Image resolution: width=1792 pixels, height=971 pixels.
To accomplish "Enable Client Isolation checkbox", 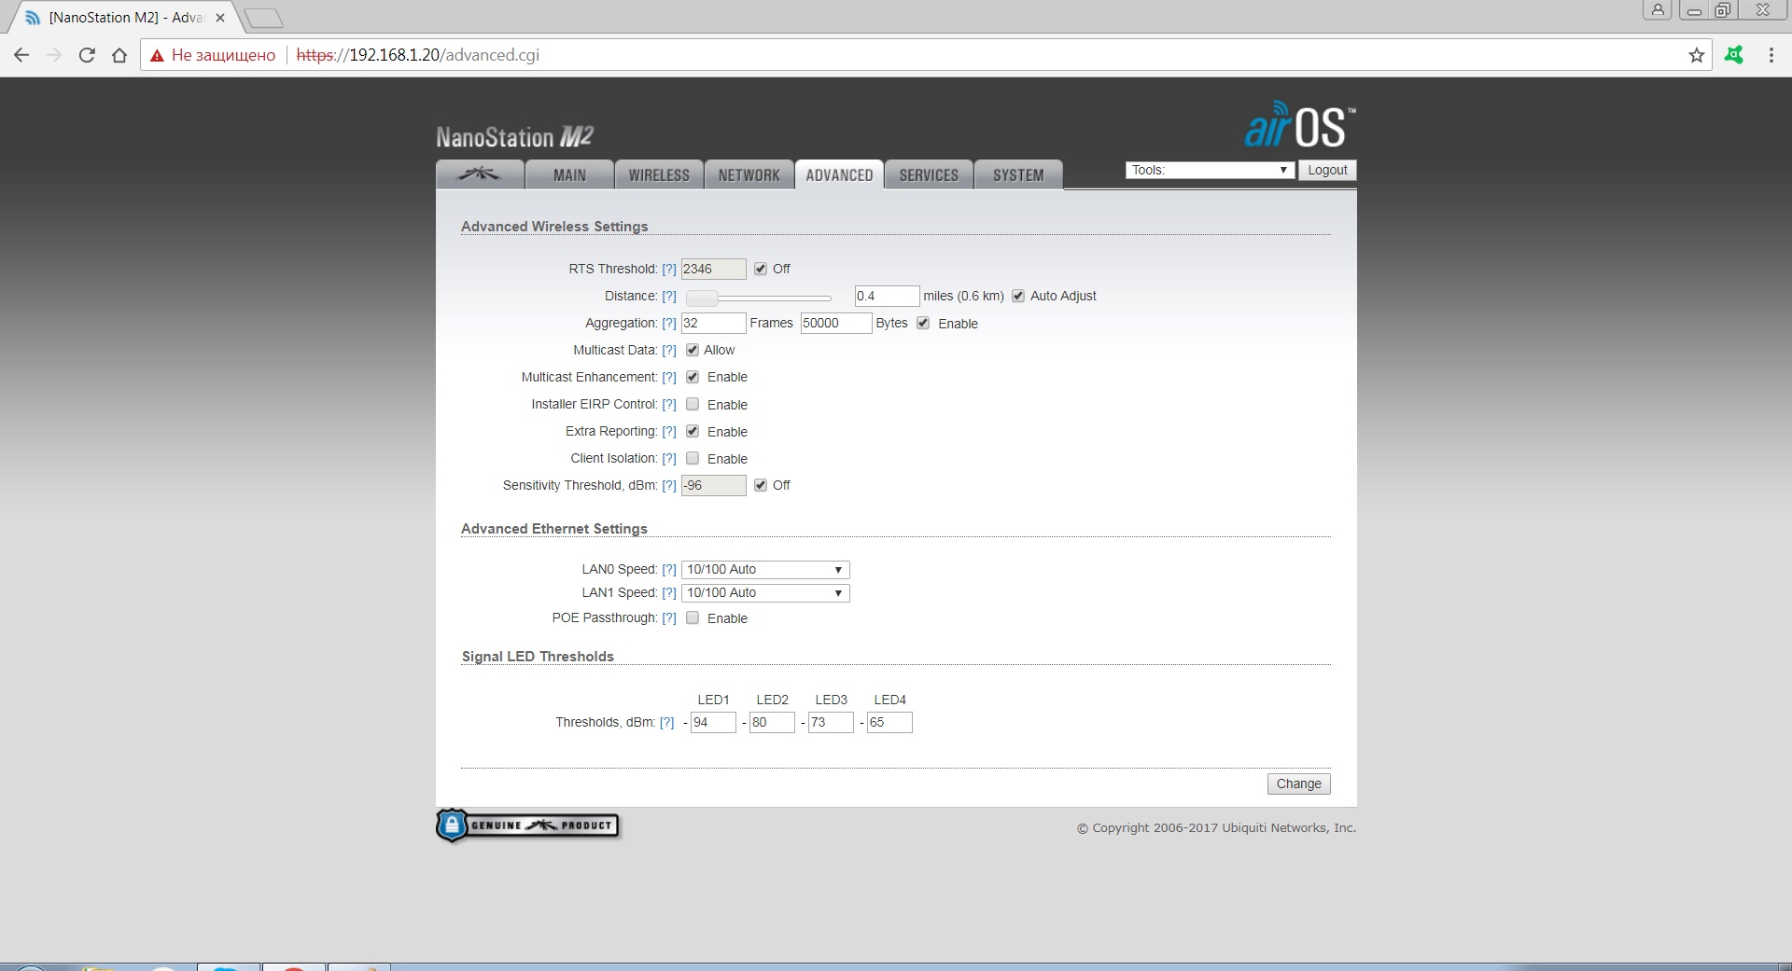I will tap(693, 458).
